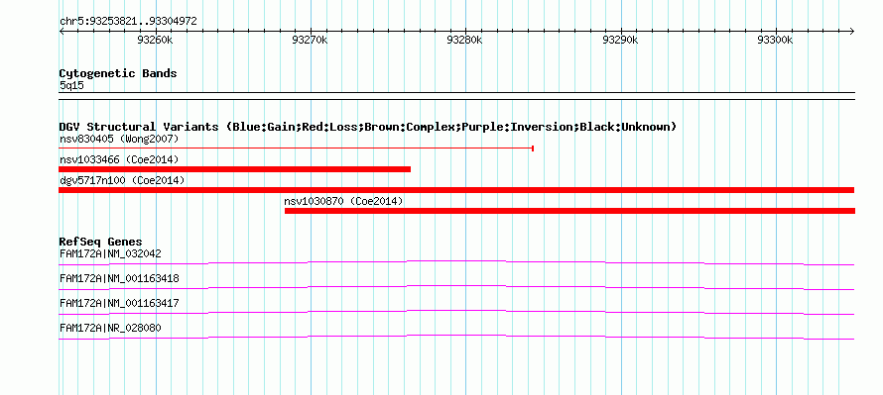Click the FAM172A NR_028080 magenta transcript line
Viewport: 883px width, 395px height.
[456, 338]
